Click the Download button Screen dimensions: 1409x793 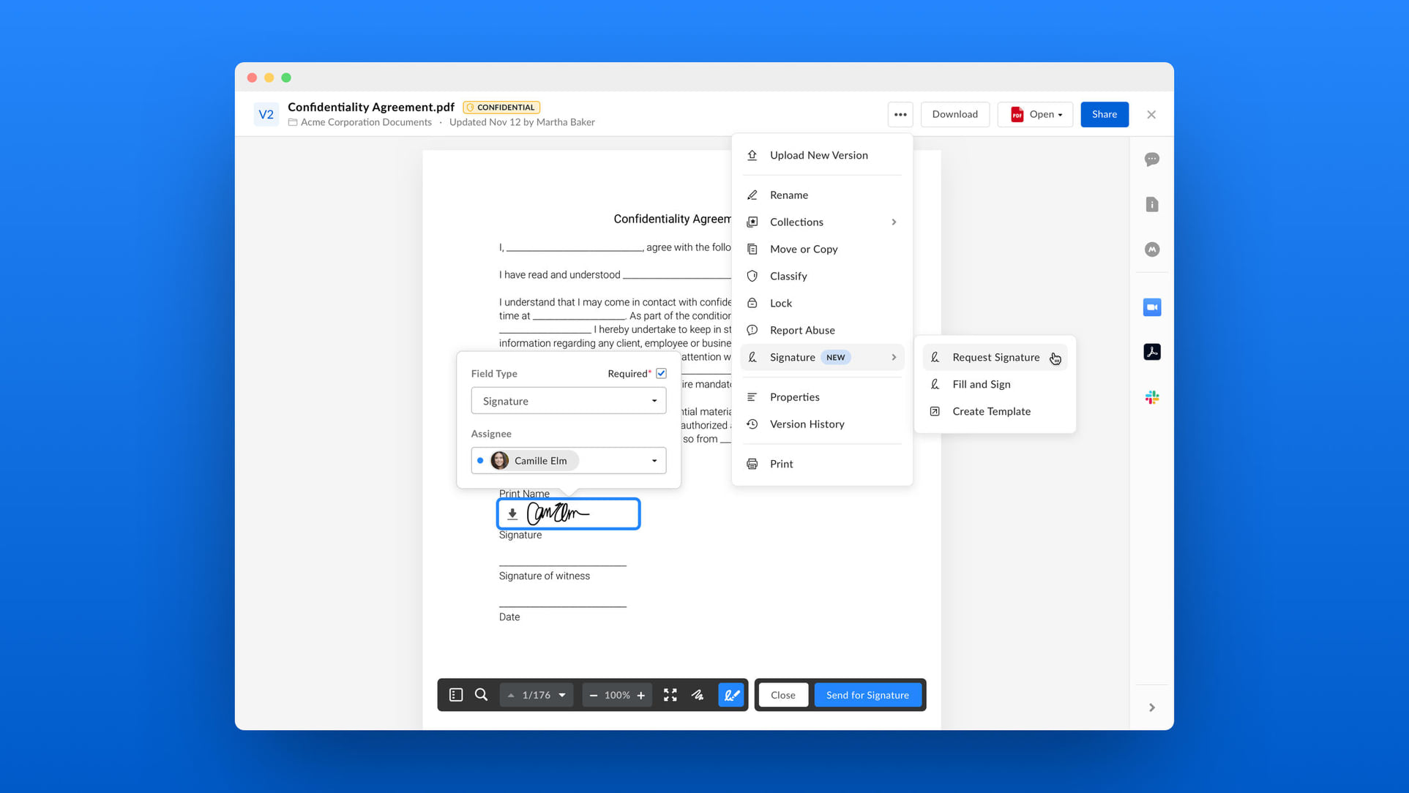954,114
